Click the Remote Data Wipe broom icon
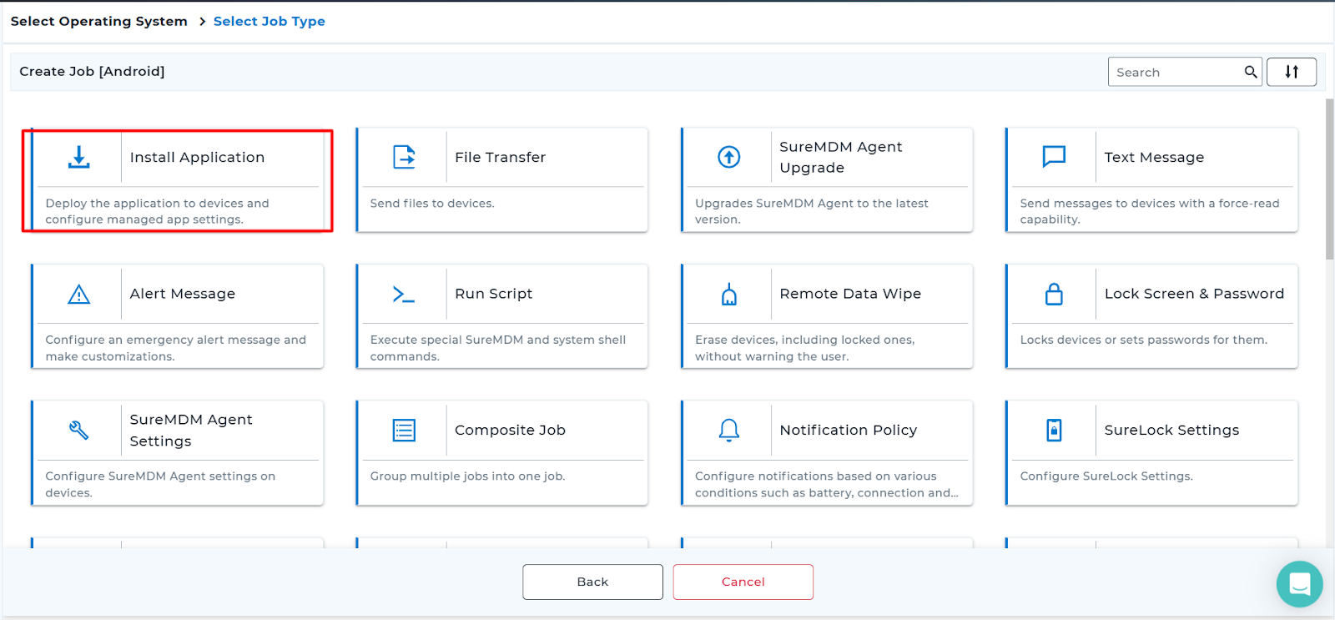This screenshot has width=1335, height=620. tap(729, 294)
